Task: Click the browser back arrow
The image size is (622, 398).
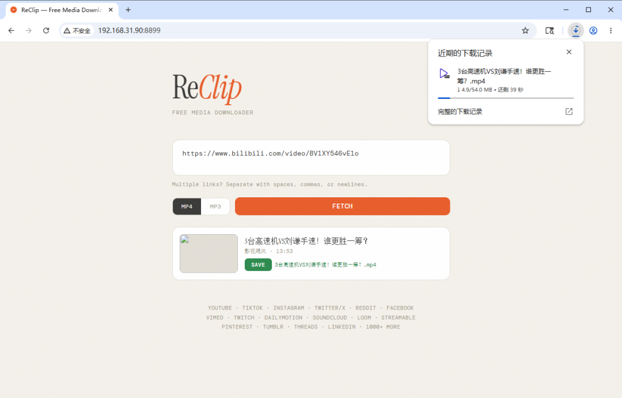Action: click(11, 30)
